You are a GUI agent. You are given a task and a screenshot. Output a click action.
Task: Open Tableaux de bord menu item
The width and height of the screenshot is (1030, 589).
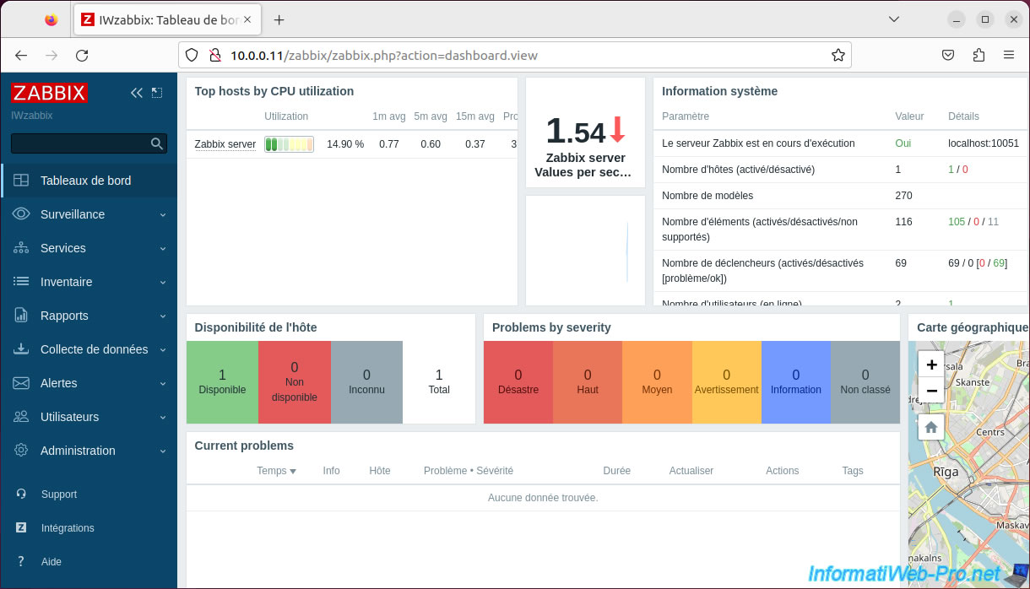89,181
